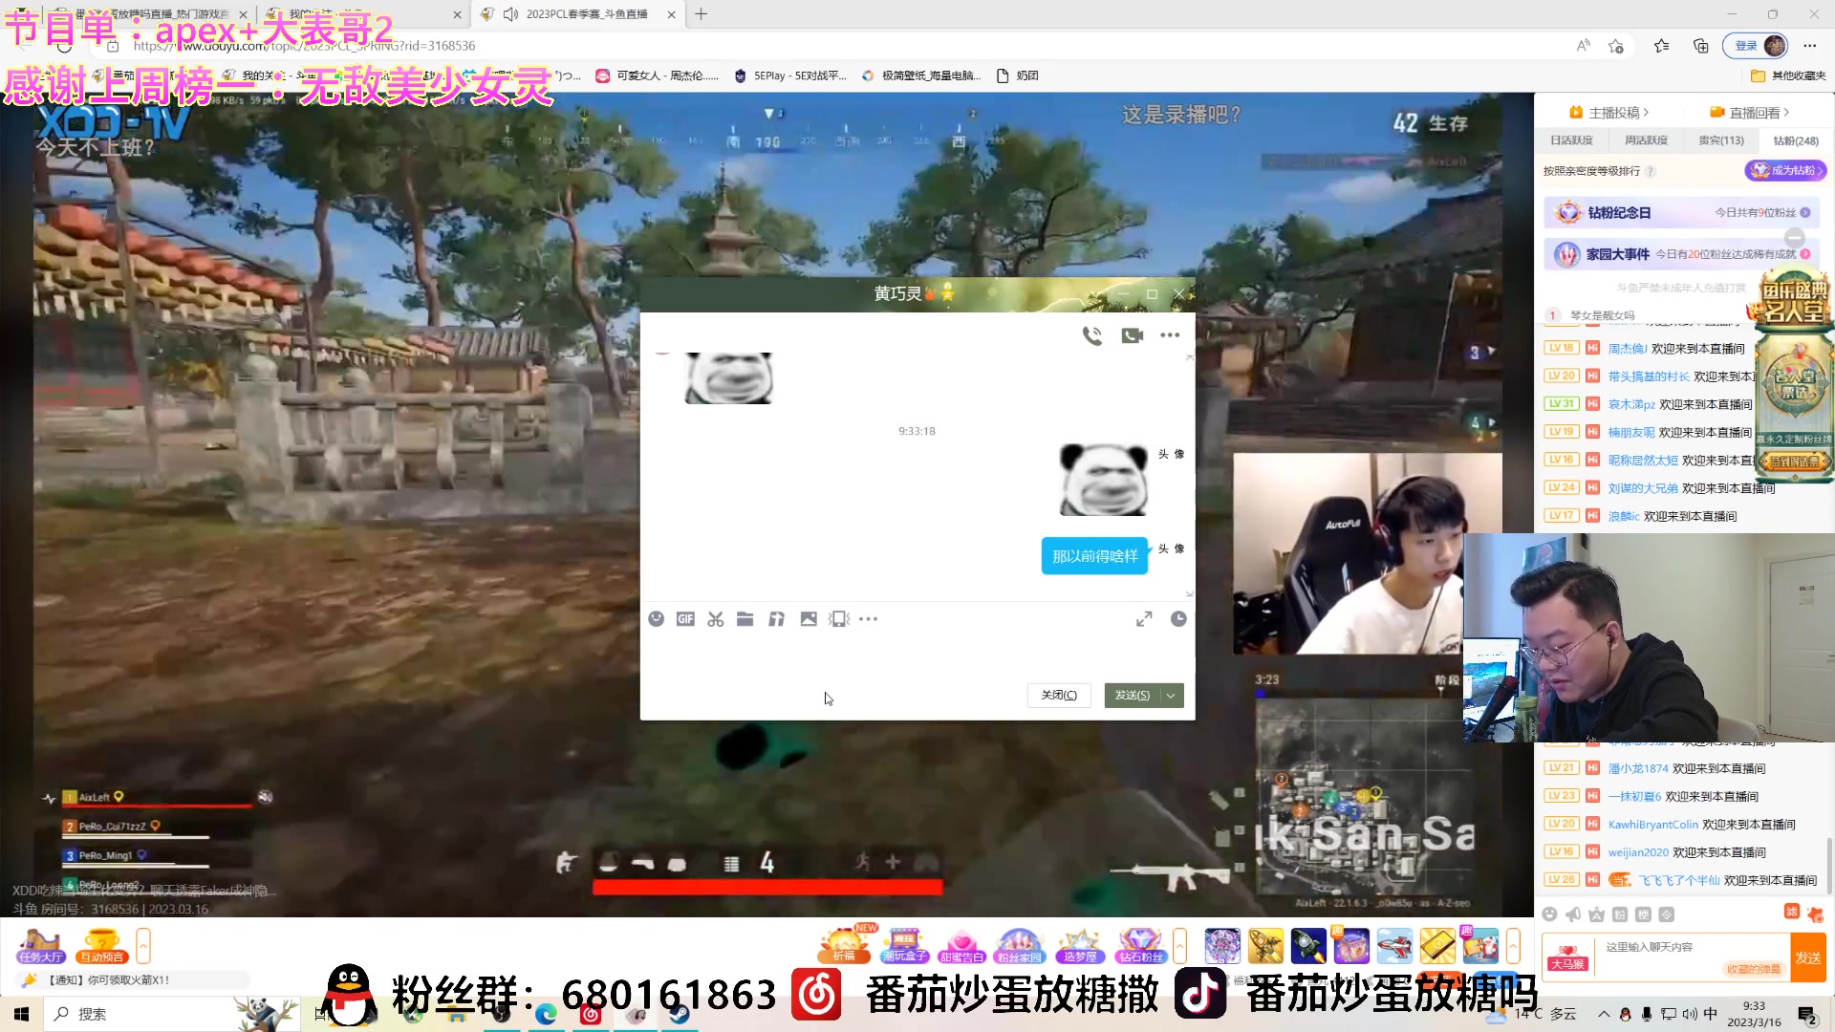Collapse the 名人堂 floating ad with minus button
The image size is (1835, 1032).
coord(1795,237)
